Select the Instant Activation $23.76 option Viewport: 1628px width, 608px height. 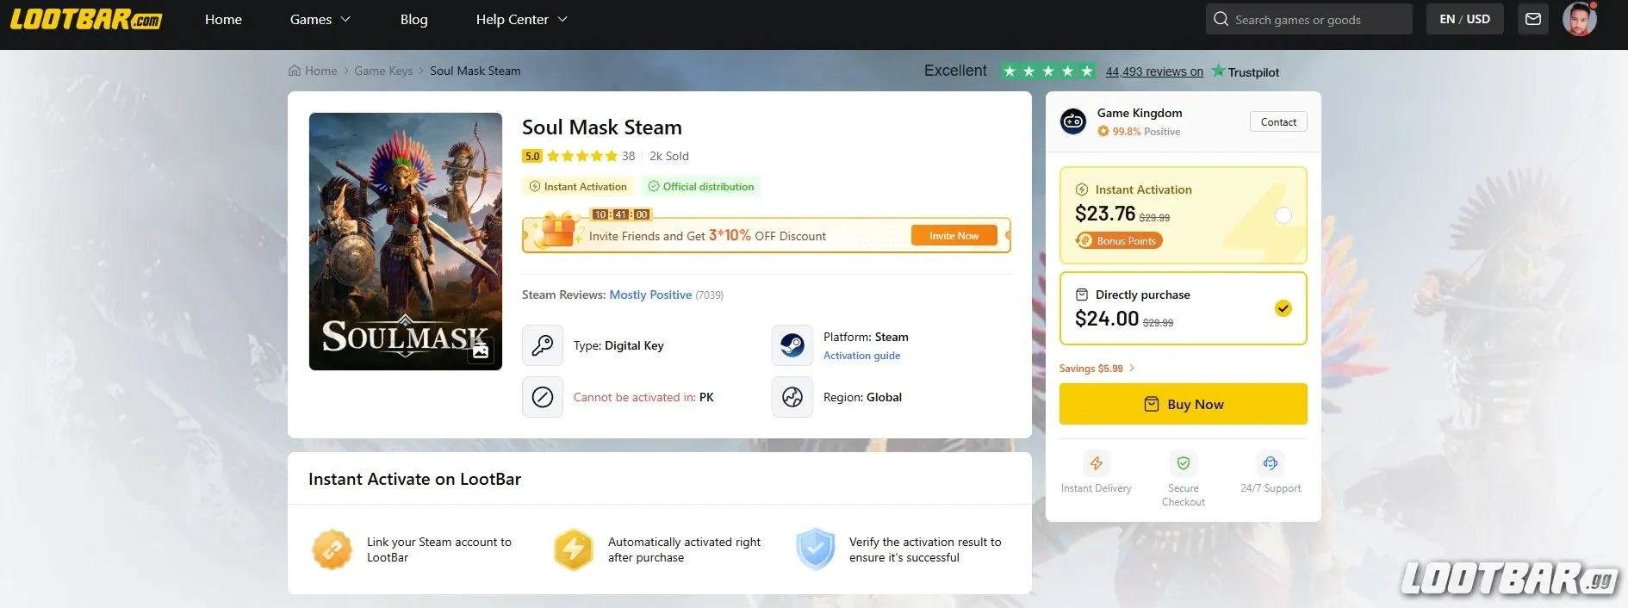pyautogui.click(x=1184, y=215)
